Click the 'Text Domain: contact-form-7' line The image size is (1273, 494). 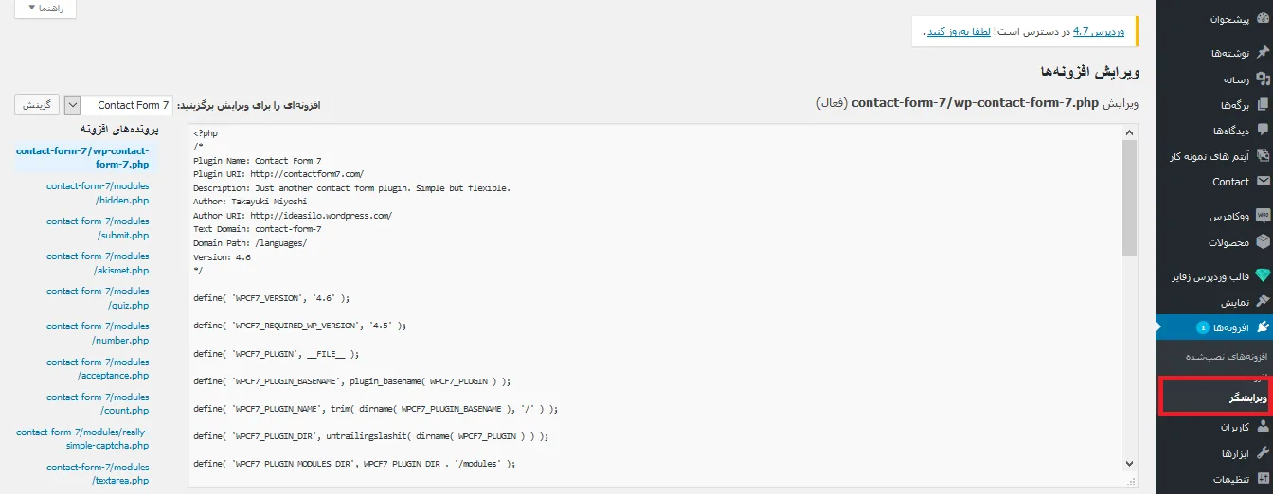click(258, 229)
